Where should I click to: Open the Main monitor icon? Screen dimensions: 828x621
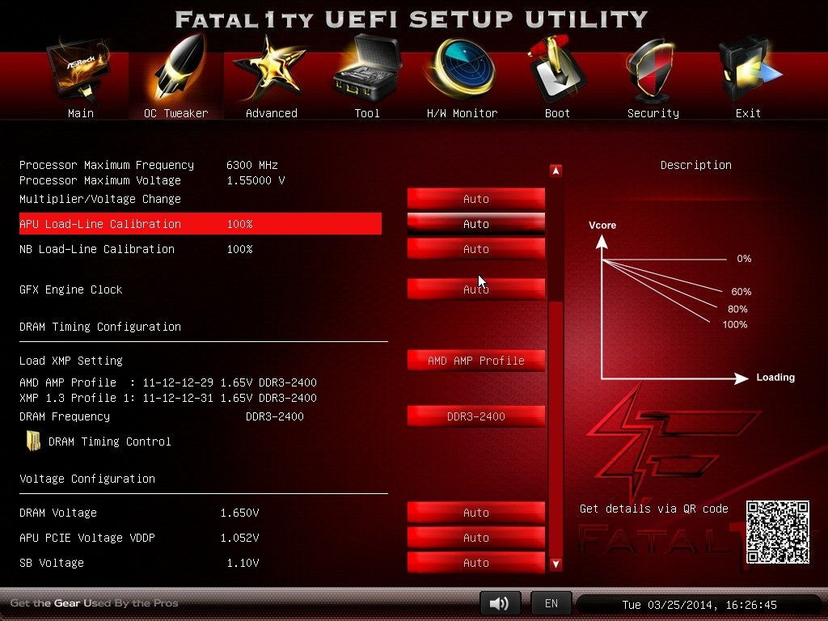79,70
